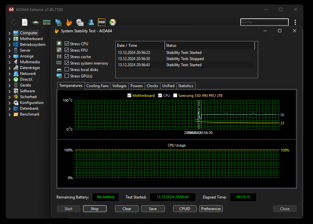Click the Close button at bottom right
The width and height of the screenshot is (313, 224).
pos(285,209)
